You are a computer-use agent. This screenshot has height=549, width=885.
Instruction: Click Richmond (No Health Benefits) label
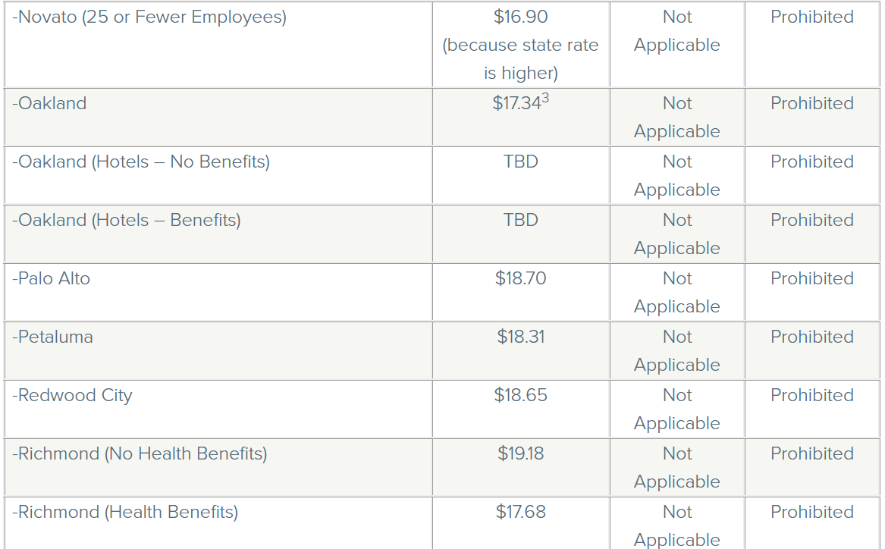pyautogui.click(x=140, y=454)
